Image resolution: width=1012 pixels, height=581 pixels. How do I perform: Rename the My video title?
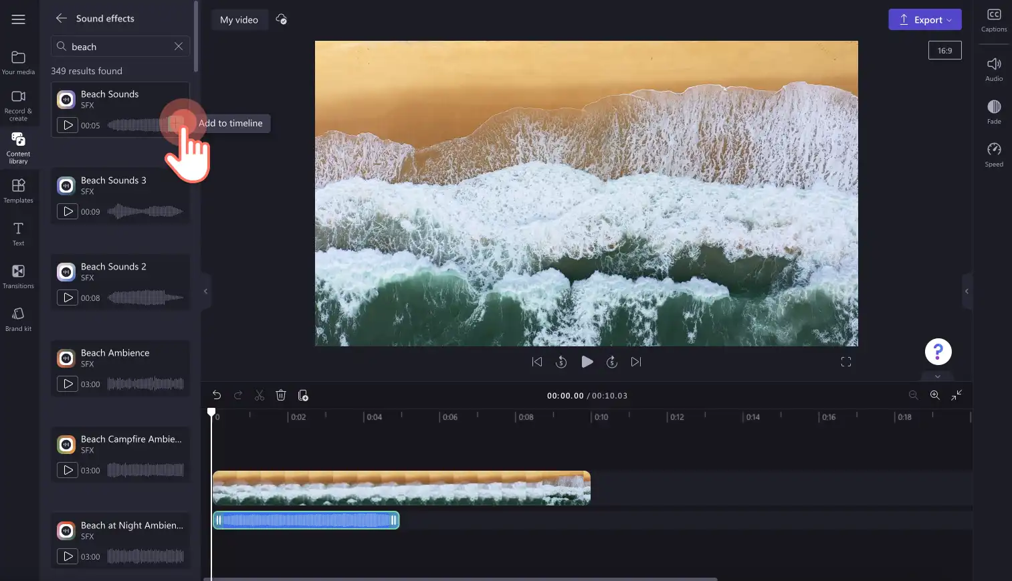click(239, 20)
